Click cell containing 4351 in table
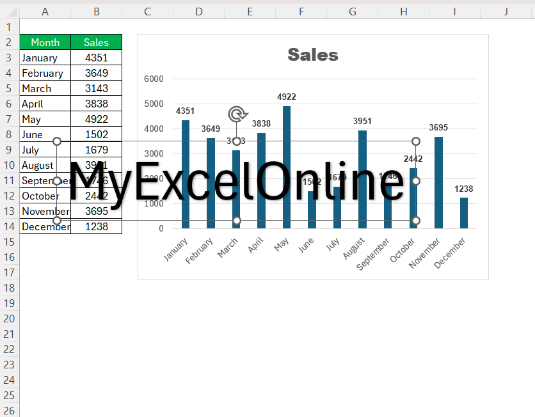 96,58
